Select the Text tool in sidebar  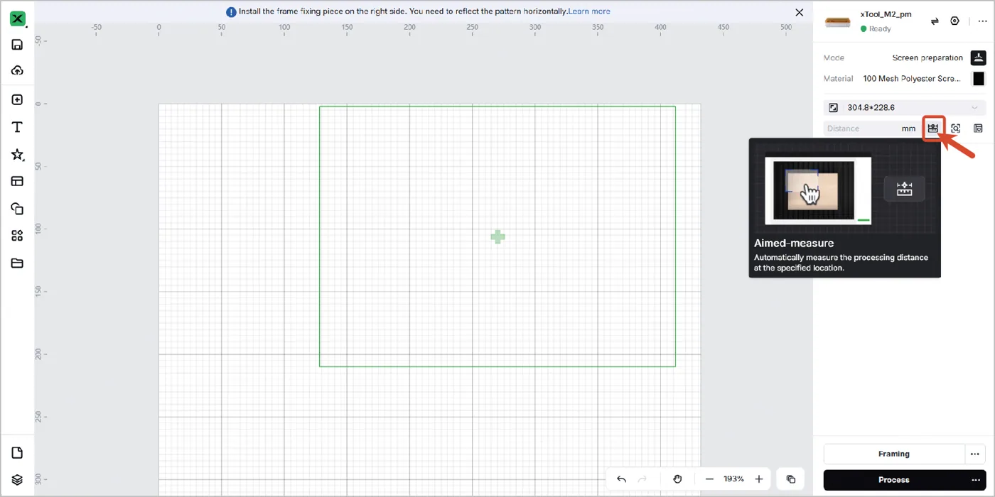pyautogui.click(x=18, y=127)
